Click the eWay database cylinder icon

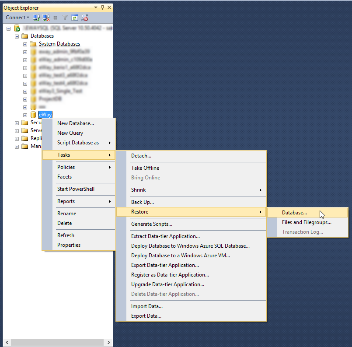33,115
